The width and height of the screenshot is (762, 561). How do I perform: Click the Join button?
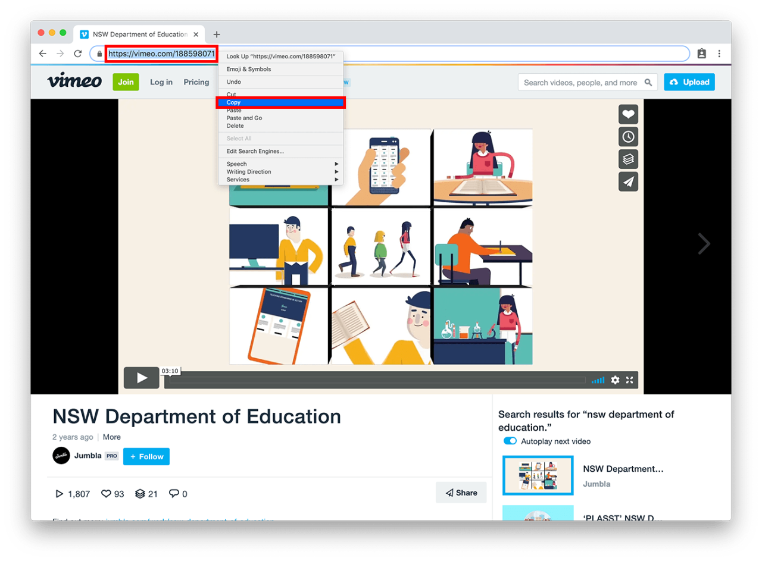tap(126, 82)
